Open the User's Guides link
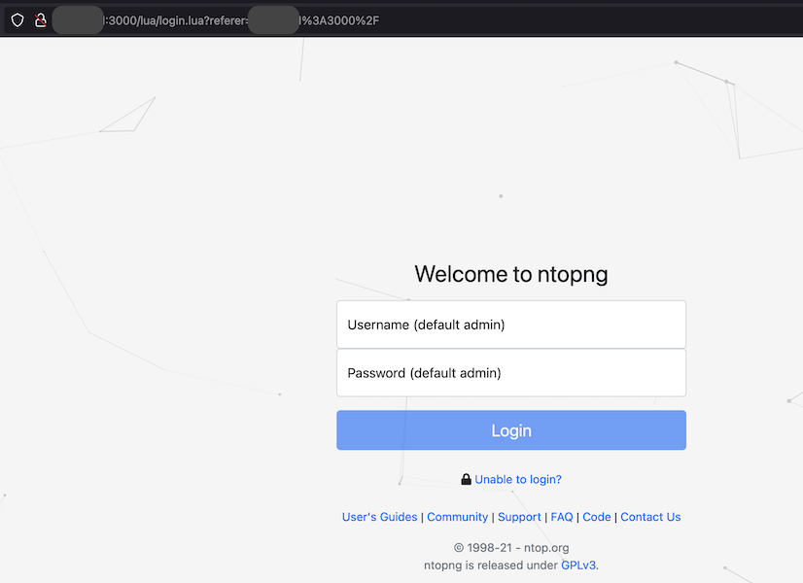The width and height of the screenshot is (803, 583). coord(379,517)
